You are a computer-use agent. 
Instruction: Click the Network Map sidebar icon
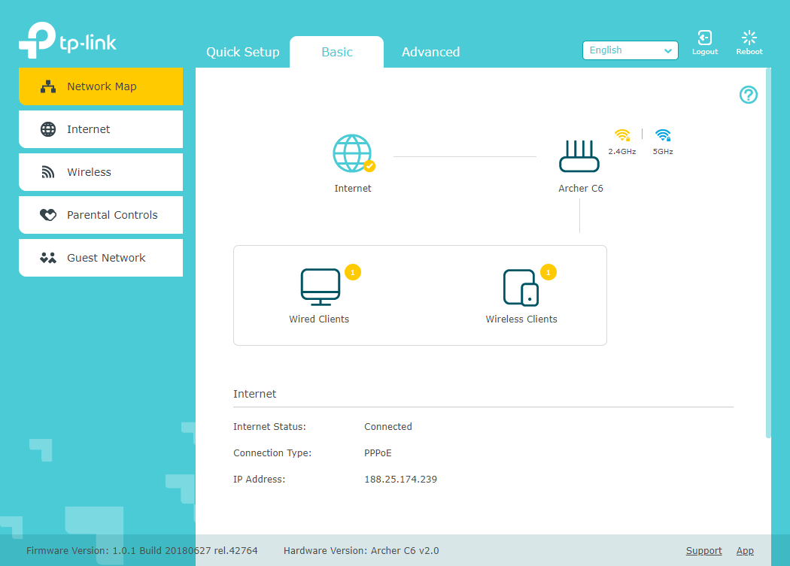pos(48,86)
